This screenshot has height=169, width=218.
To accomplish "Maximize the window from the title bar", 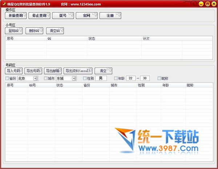I will [207, 4].
